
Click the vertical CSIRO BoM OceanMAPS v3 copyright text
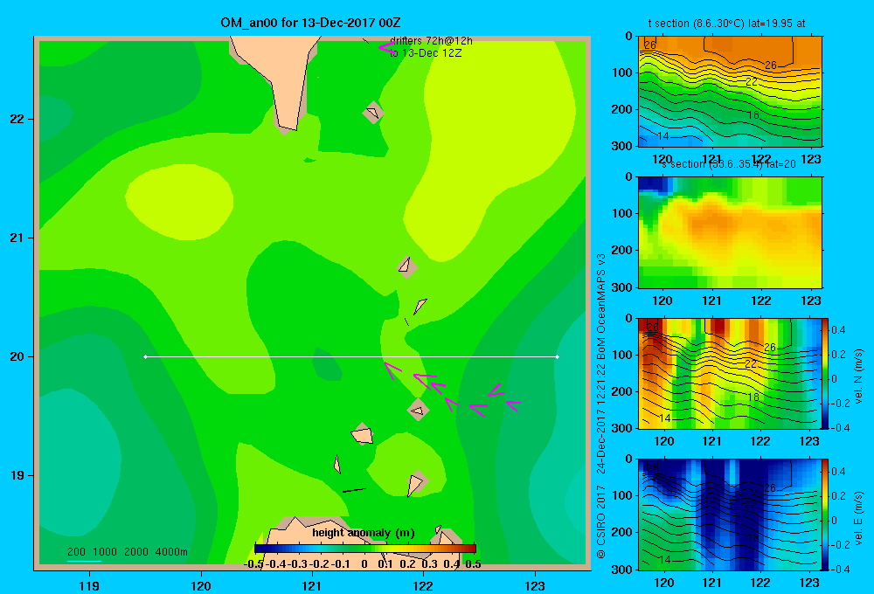(x=601, y=405)
